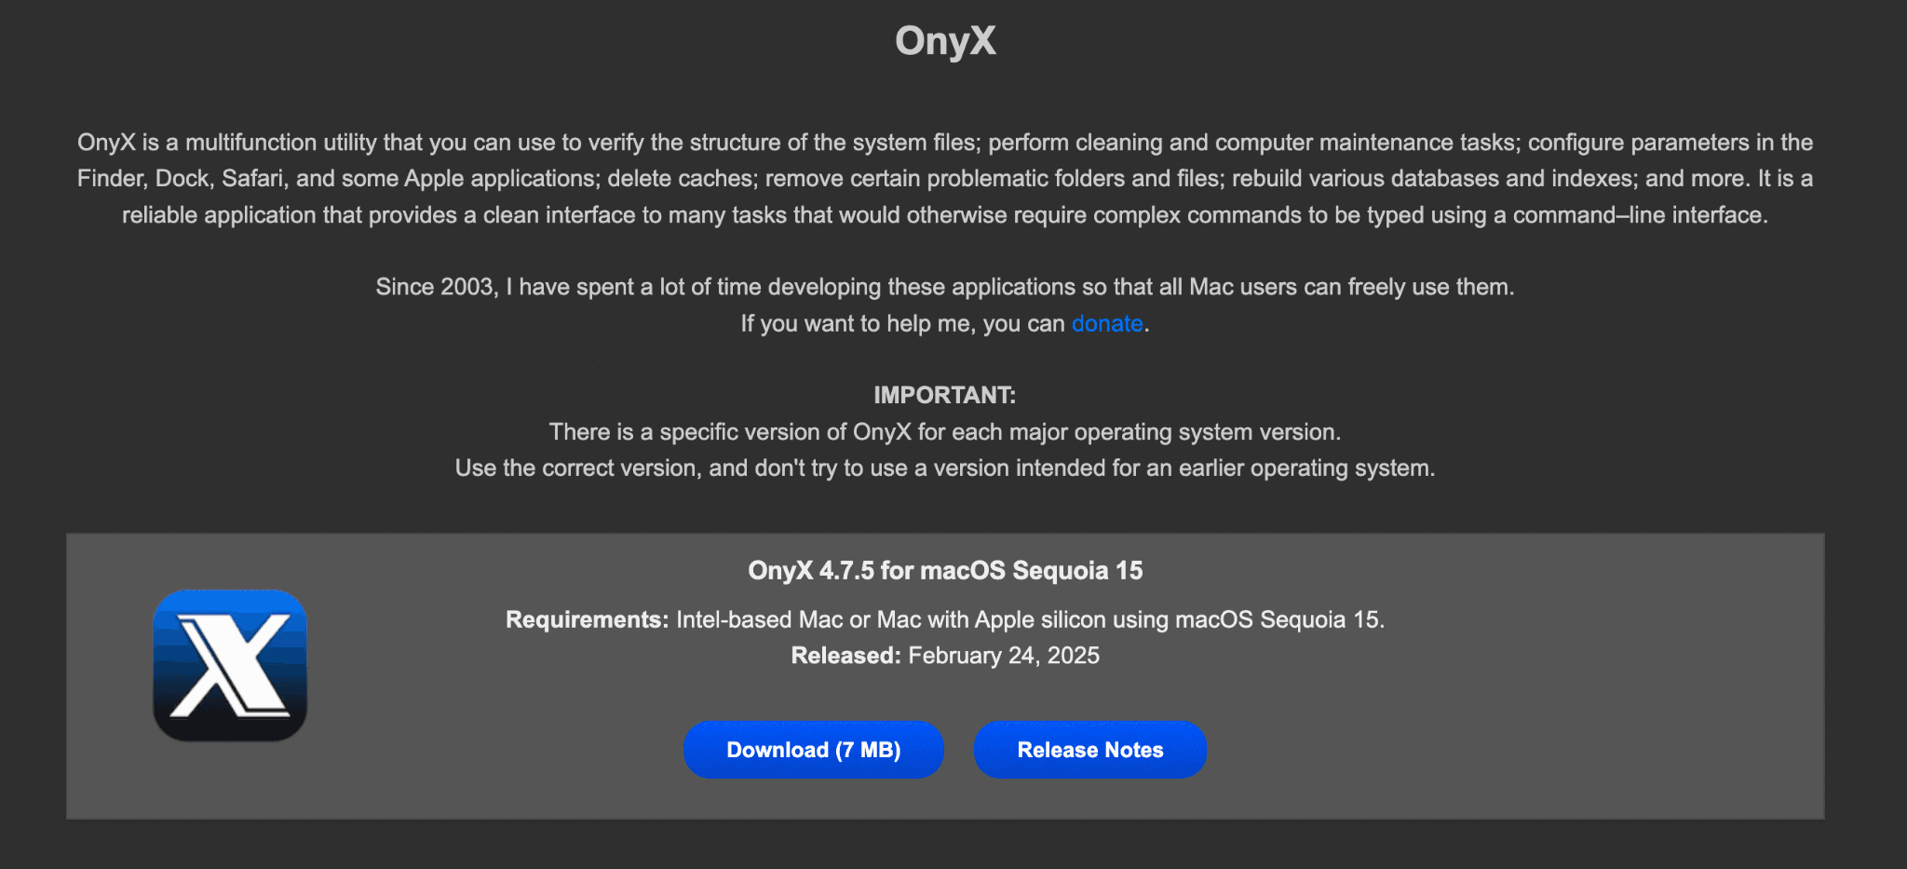Click the OnyX page title
Image resolution: width=1907 pixels, height=869 pixels.
coord(945,41)
